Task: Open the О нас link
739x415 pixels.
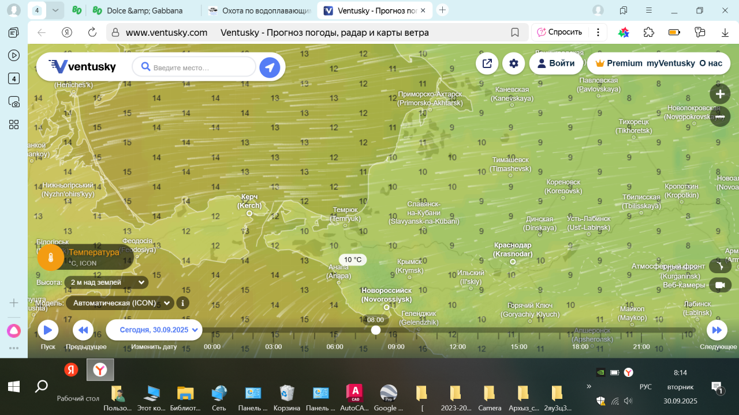Action: click(711, 63)
